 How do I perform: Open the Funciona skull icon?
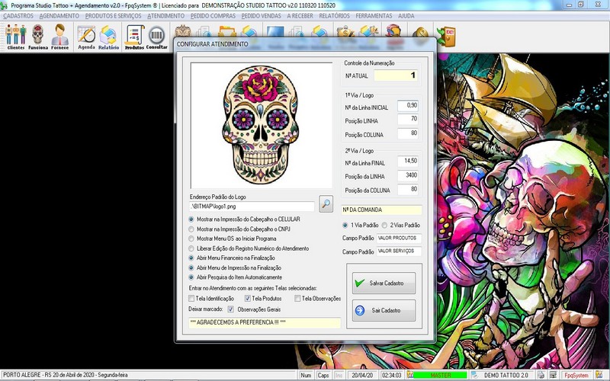coord(37,37)
